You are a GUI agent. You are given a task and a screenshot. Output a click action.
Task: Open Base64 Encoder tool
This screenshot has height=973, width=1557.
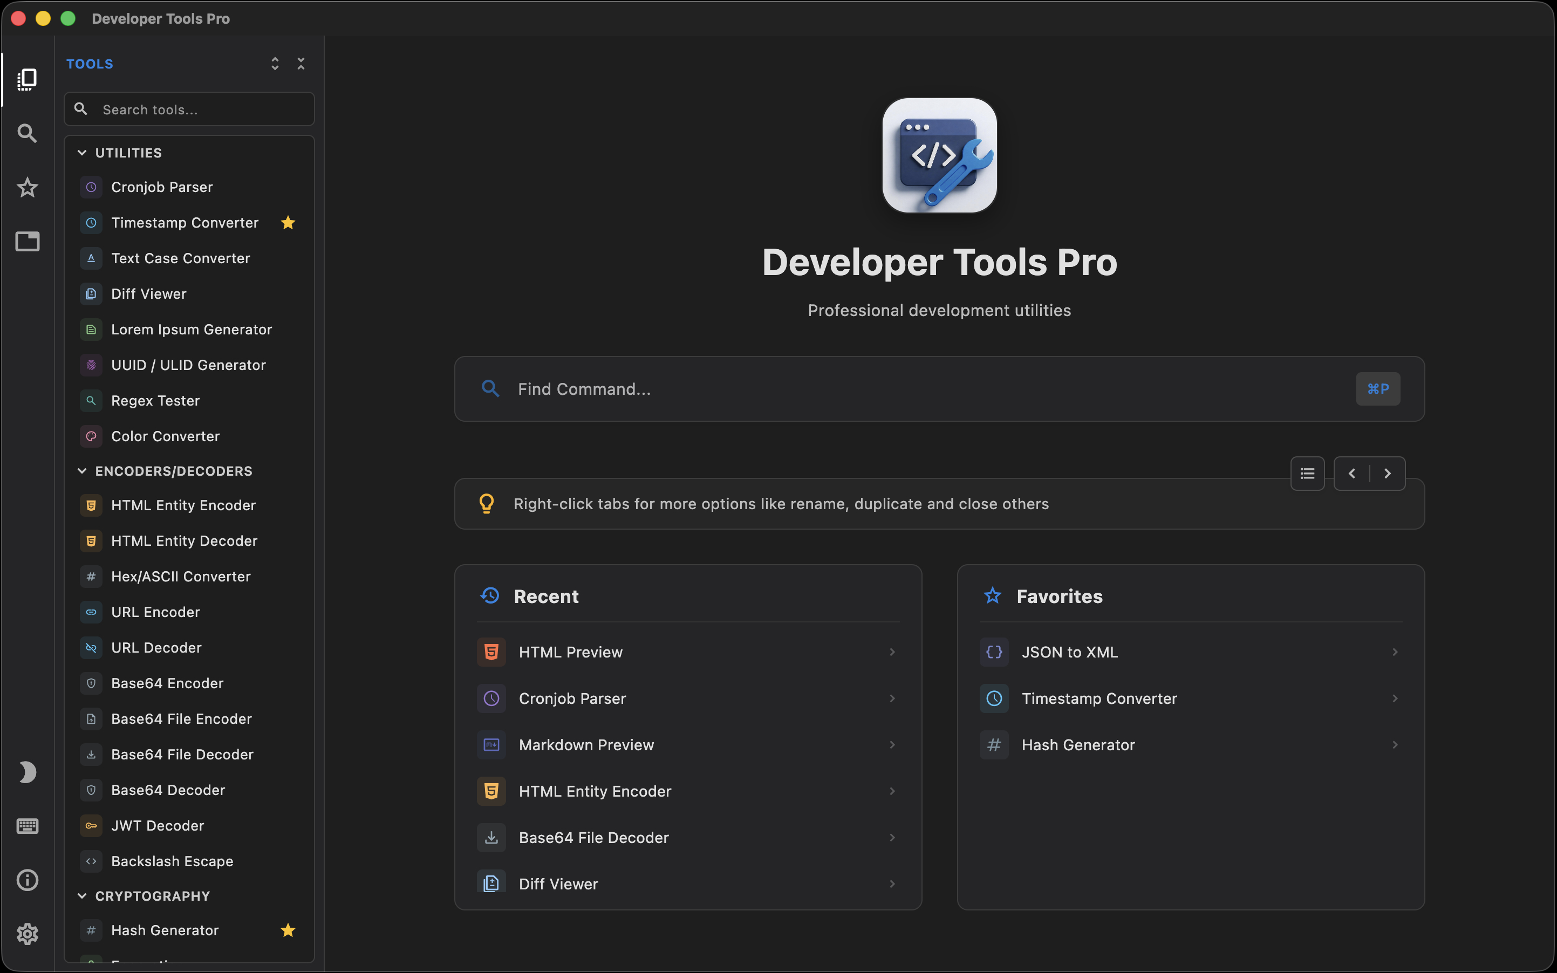(189, 683)
